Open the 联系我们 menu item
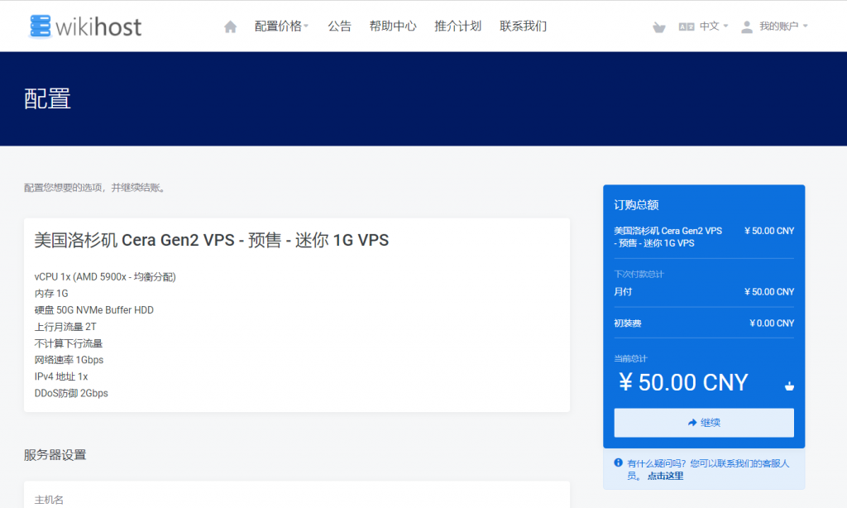 click(x=523, y=26)
